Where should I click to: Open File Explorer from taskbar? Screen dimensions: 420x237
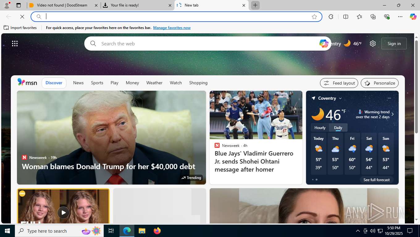point(142,231)
